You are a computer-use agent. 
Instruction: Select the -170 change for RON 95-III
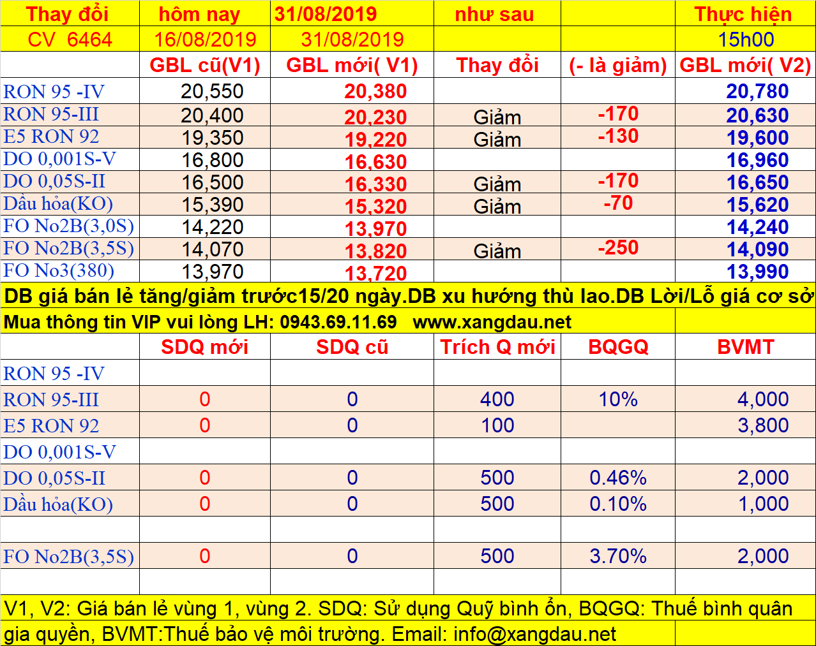[x=618, y=114]
